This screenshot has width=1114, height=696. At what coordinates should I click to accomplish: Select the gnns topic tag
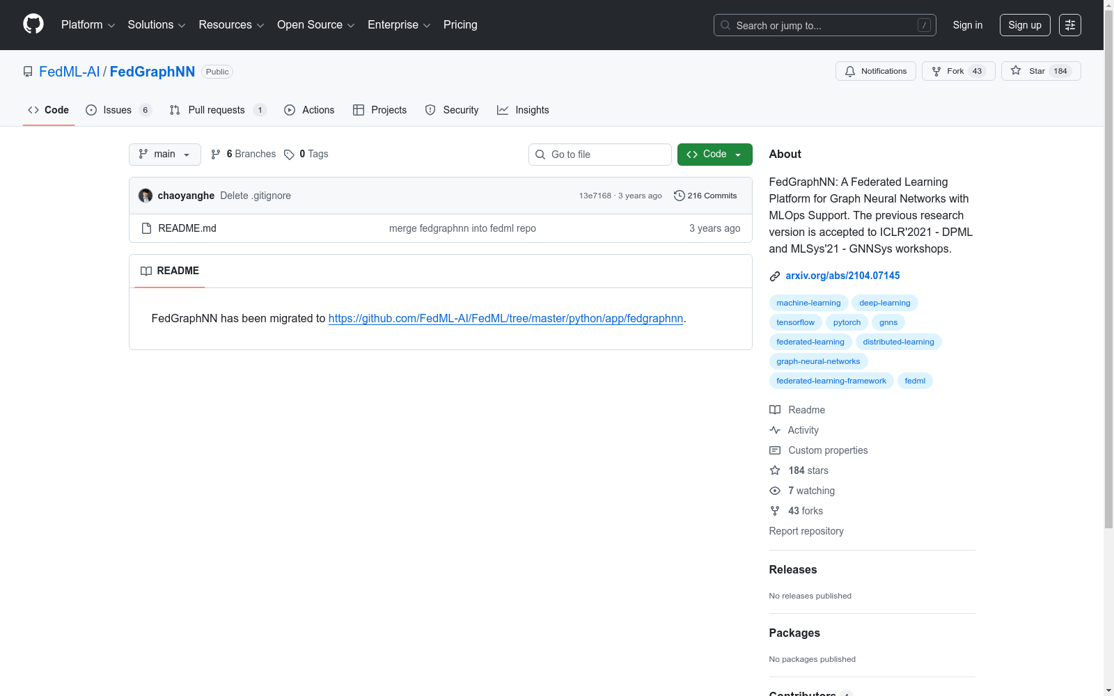point(888,322)
